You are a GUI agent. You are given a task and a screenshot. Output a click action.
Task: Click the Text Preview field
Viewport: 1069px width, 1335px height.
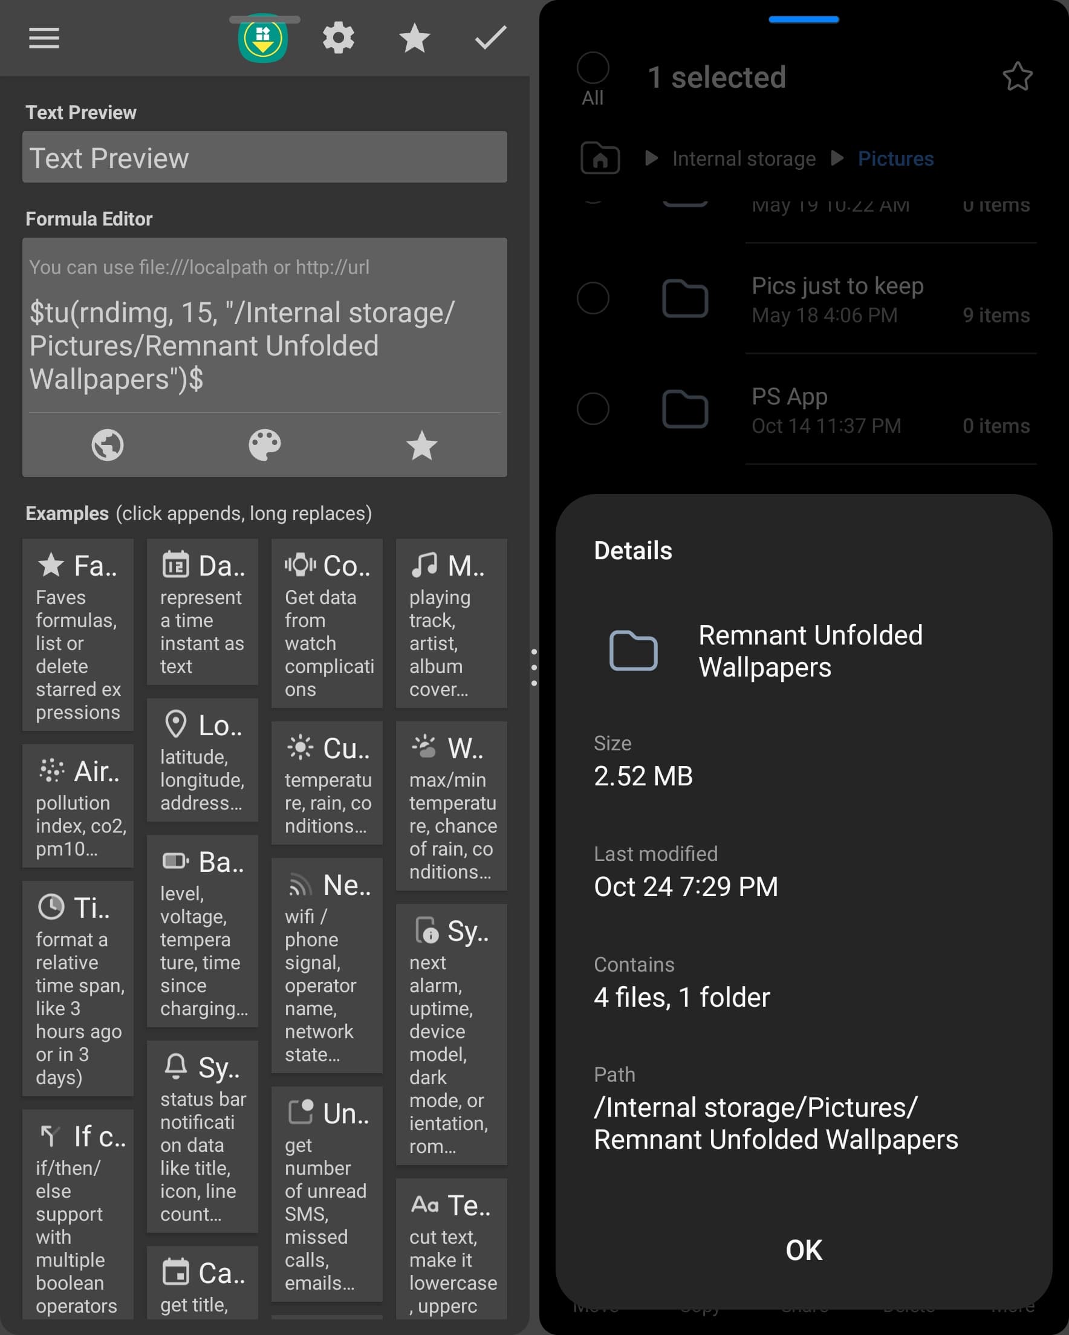pos(264,157)
